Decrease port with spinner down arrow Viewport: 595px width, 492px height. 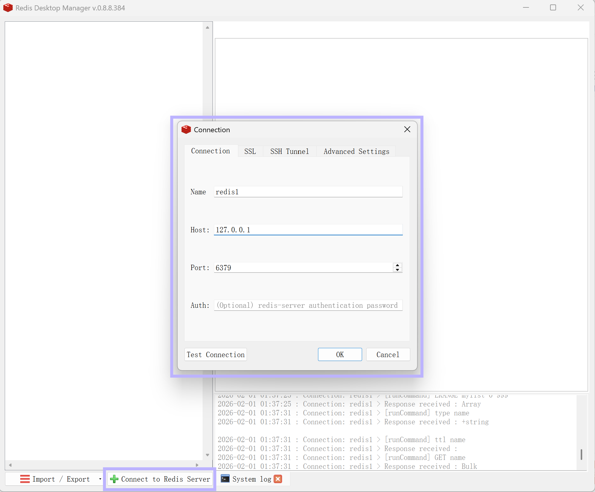click(x=397, y=270)
